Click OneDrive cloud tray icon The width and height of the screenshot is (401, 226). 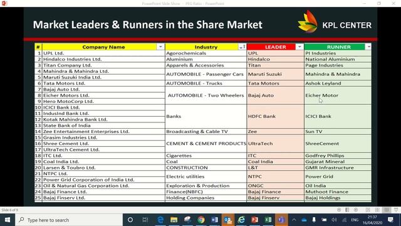pyautogui.click(x=304, y=220)
